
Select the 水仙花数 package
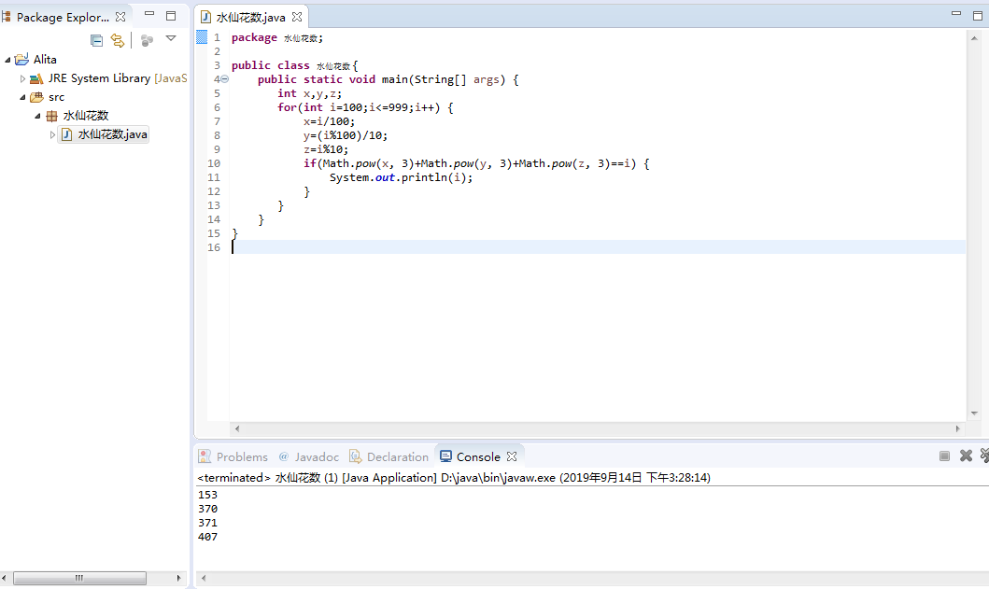[x=85, y=116]
